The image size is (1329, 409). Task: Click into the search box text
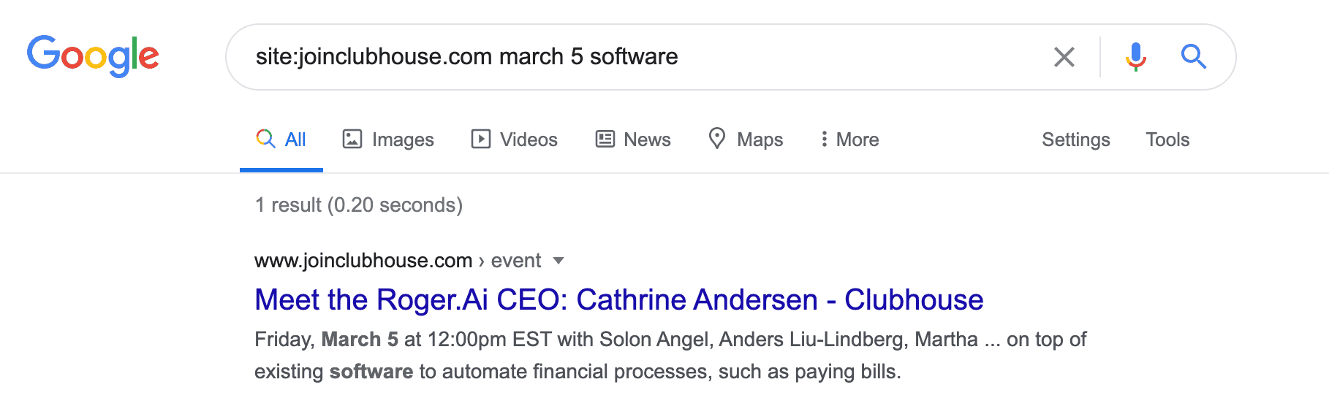[466, 56]
